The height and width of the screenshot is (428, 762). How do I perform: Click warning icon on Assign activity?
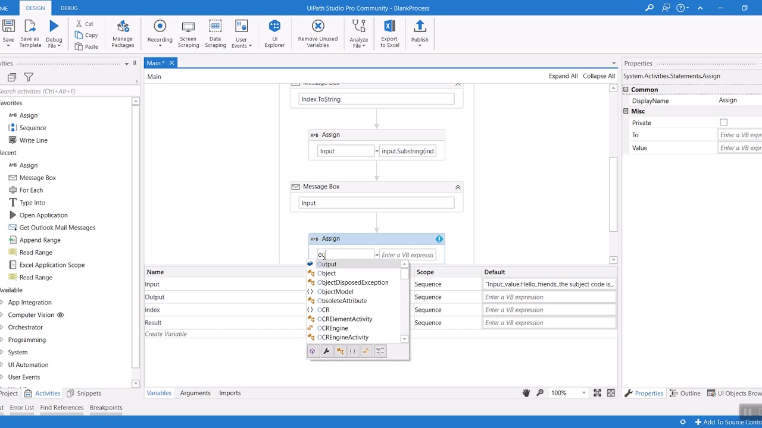pyautogui.click(x=439, y=239)
